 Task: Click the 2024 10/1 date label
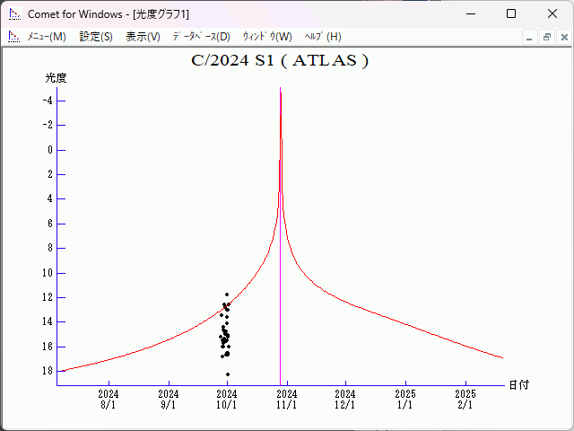click(x=227, y=399)
